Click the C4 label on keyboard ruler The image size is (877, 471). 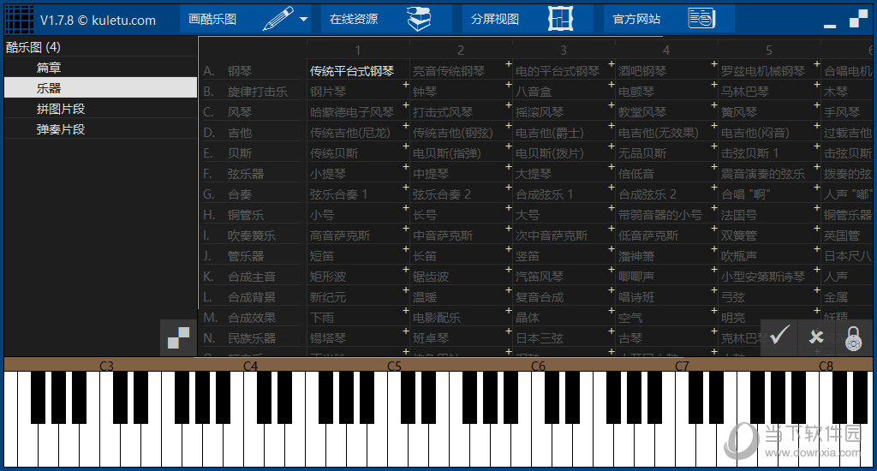(251, 366)
